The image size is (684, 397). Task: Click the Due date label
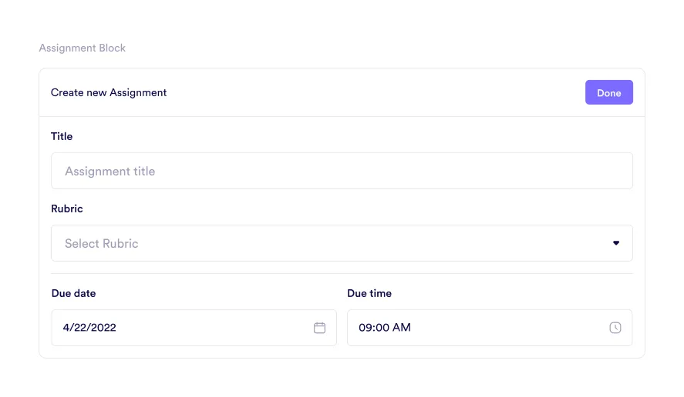[74, 293]
